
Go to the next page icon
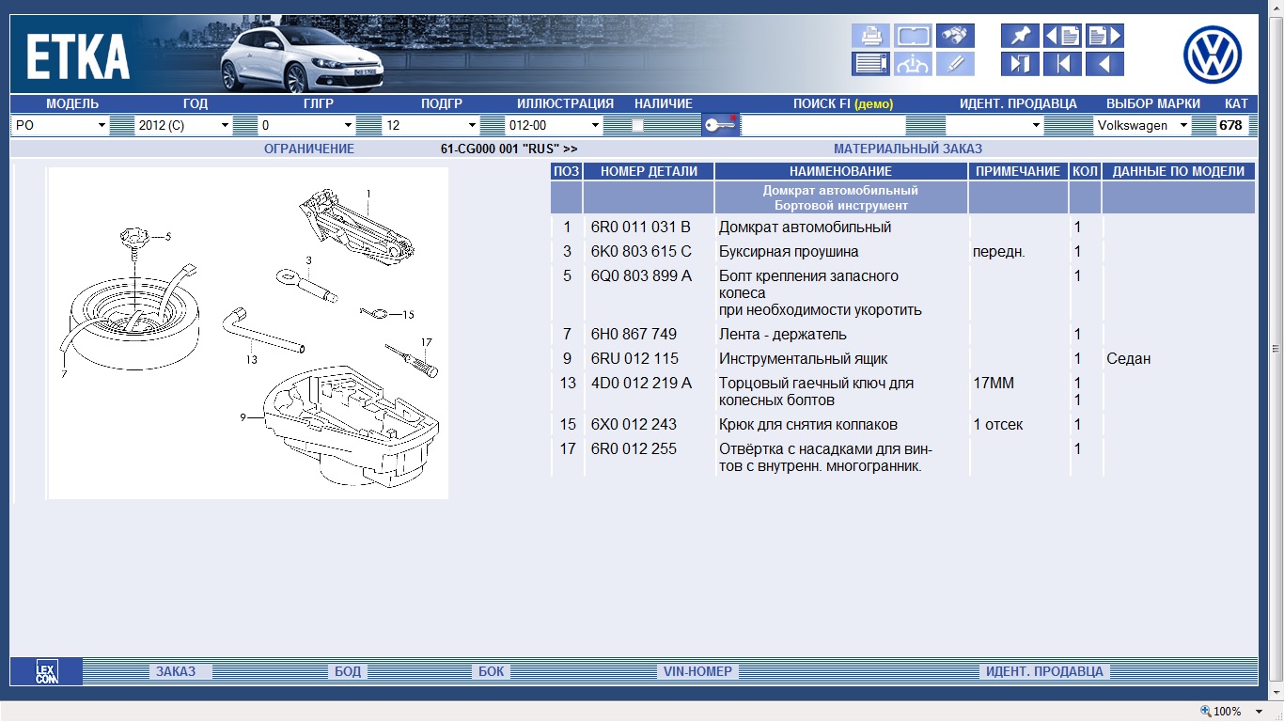[1104, 36]
